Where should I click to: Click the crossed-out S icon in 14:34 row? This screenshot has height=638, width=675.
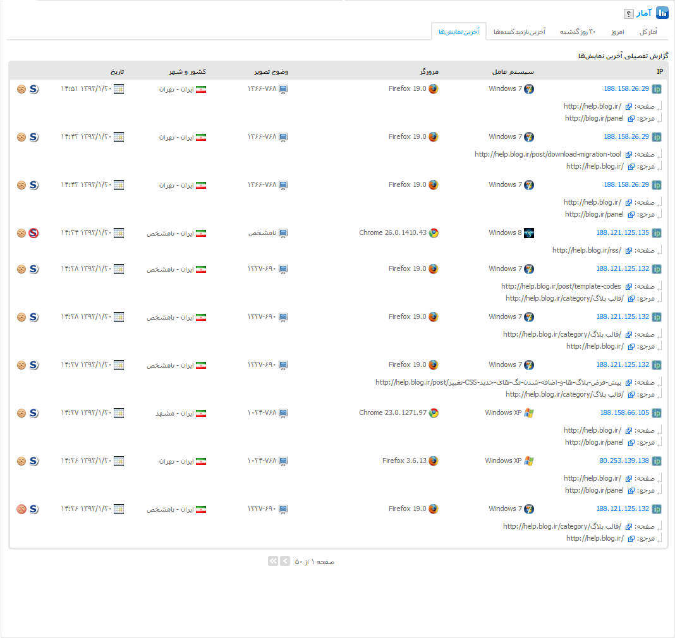point(33,233)
